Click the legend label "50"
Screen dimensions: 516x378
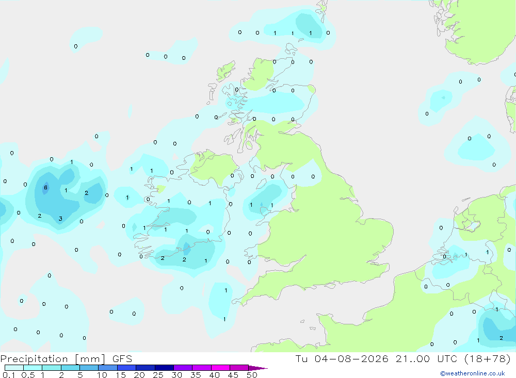point(252,375)
